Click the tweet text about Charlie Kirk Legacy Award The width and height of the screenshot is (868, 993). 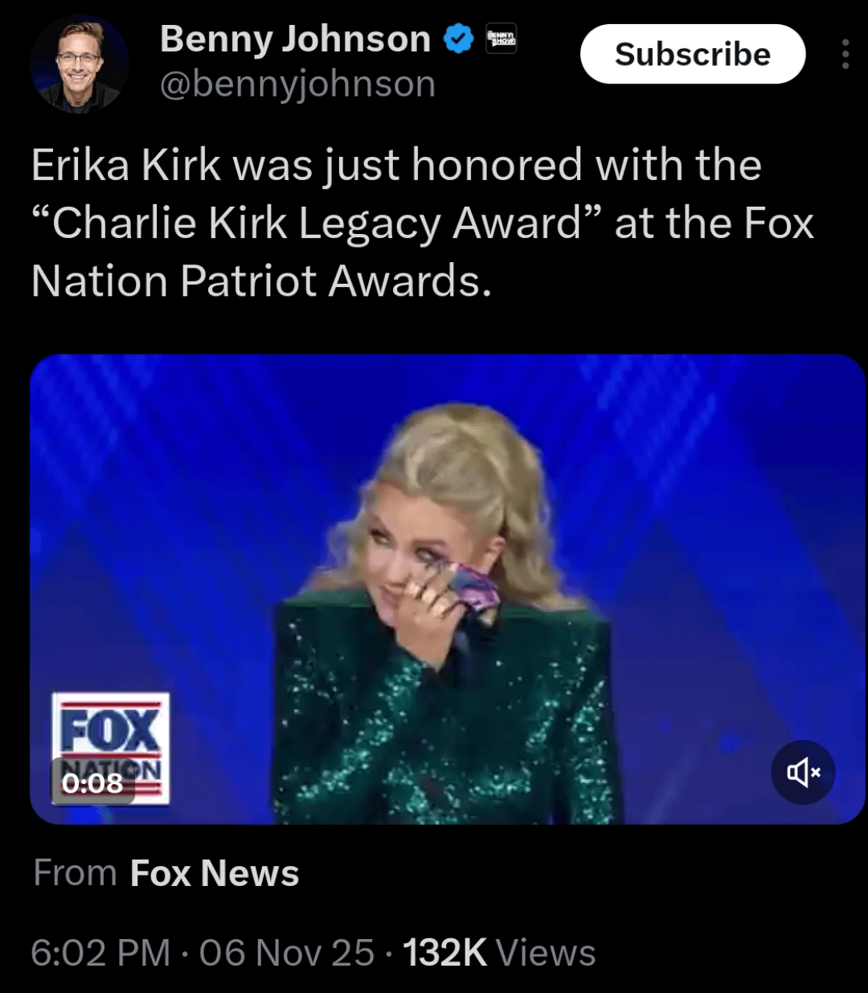click(x=423, y=223)
